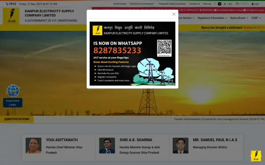
Task: Click the YOGI ADITYANATH name heading
Action: pyautogui.click(x=62, y=140)
